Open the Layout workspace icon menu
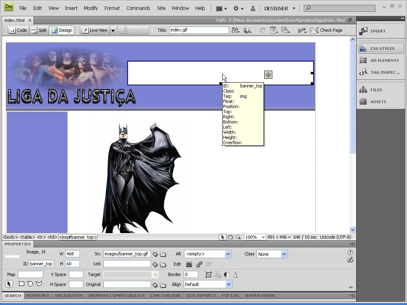The height and width of the screenshot is (305, 407). coord(221,9)
